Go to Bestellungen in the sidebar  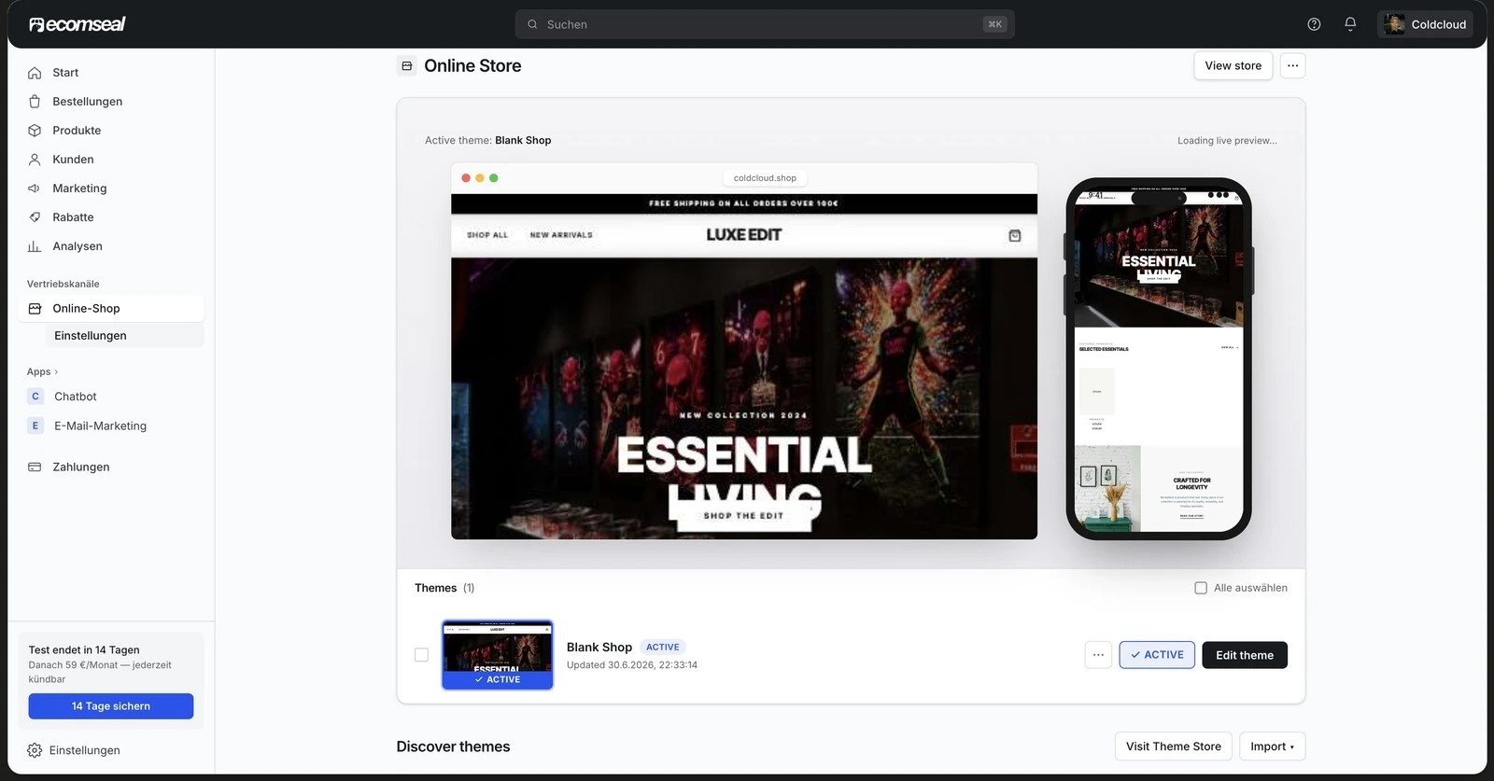click(111, 102)
